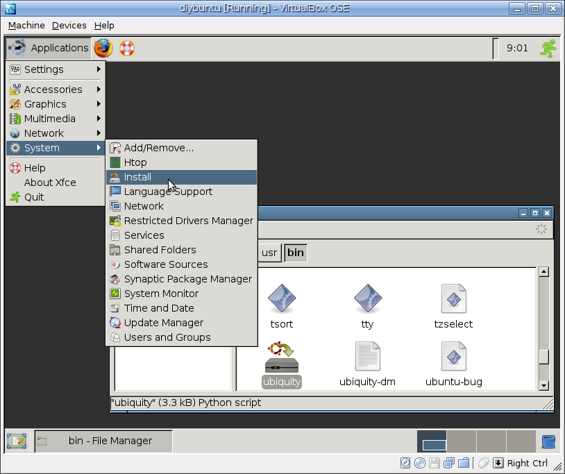
Task: Click the usr path button
Action: pos(269,253)
